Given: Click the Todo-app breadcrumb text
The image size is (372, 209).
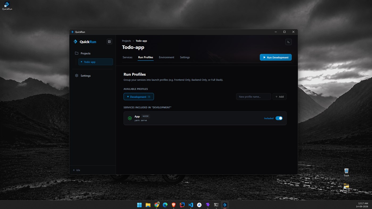Looking at the screenshot, I should (x=141, y=41).
